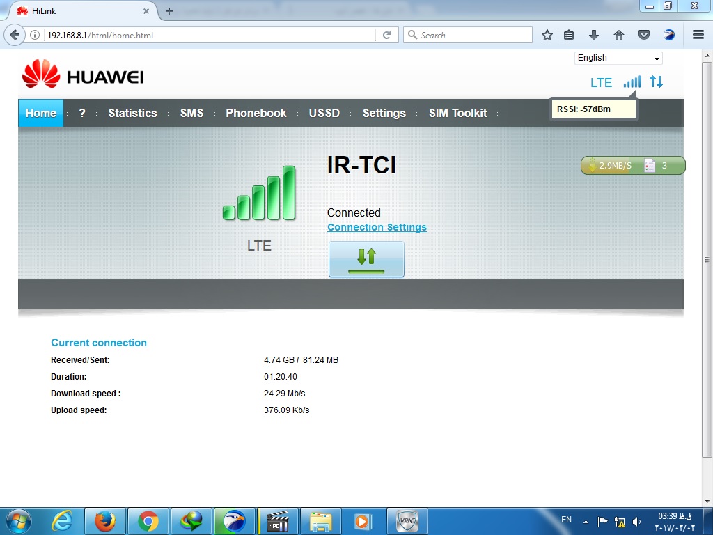Click the site info icon in address bar
This screenshot has height=535, width=713.
(x=35, y=35)
